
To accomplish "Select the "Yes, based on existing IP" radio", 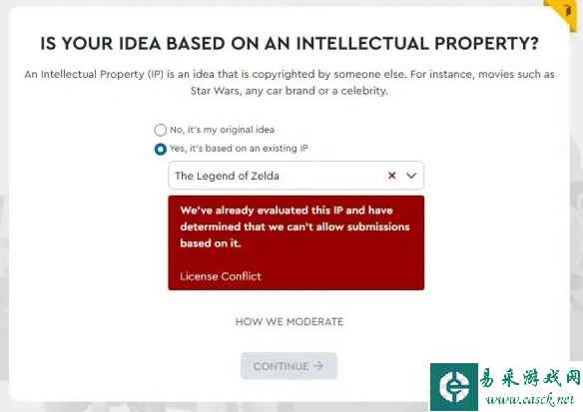I will tap(161, 149).
